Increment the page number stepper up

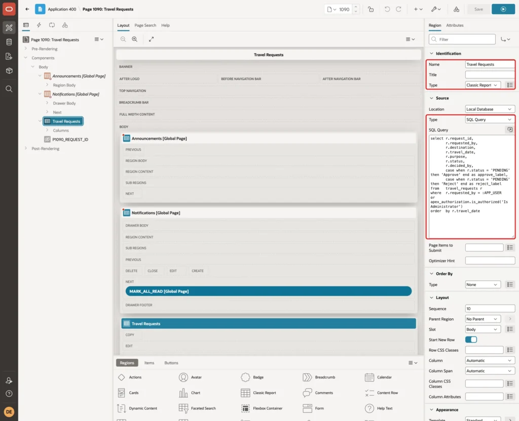[x=356, y=7]
